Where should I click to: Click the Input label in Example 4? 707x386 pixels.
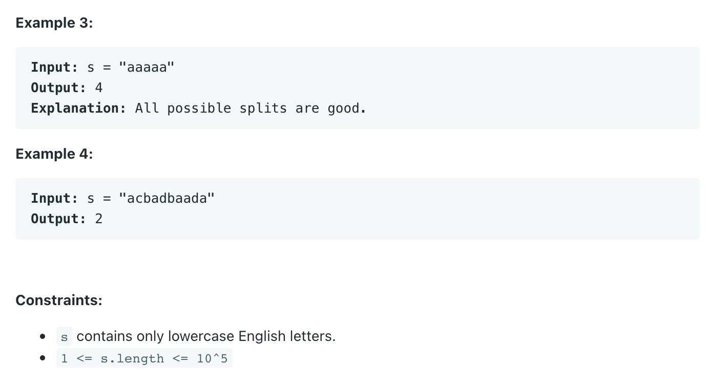54,199
